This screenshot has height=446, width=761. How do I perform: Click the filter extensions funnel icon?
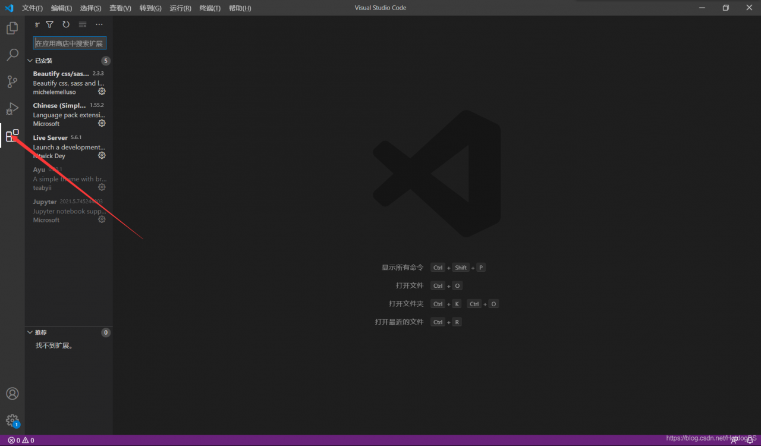pyautogui.click(x=50, y=24)
